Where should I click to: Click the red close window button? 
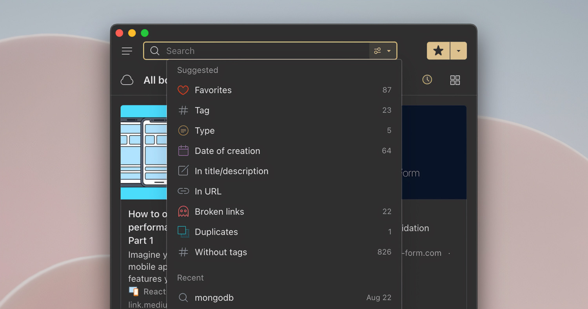click(x=120, y=33)
